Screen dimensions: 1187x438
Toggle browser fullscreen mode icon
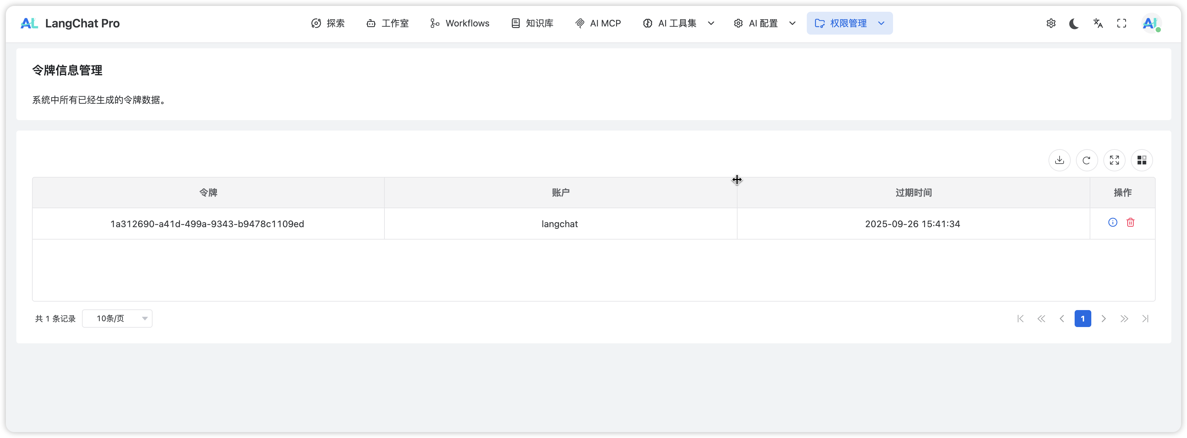coord(1122,23)
